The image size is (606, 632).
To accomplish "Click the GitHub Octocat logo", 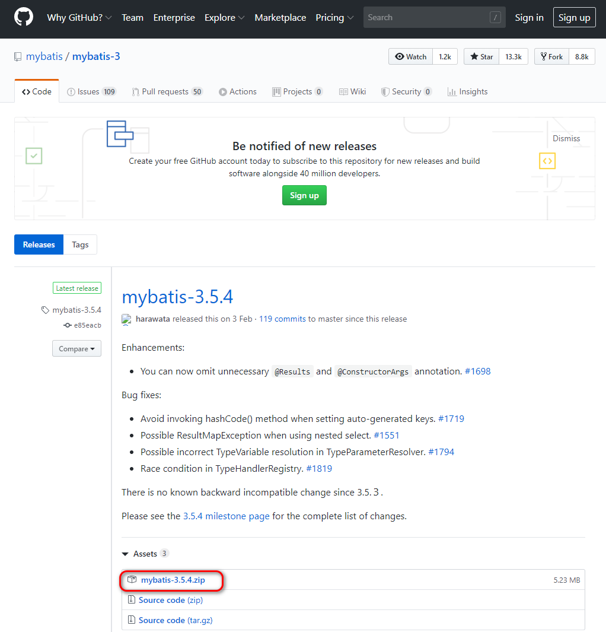I will [x=24, y=17].
